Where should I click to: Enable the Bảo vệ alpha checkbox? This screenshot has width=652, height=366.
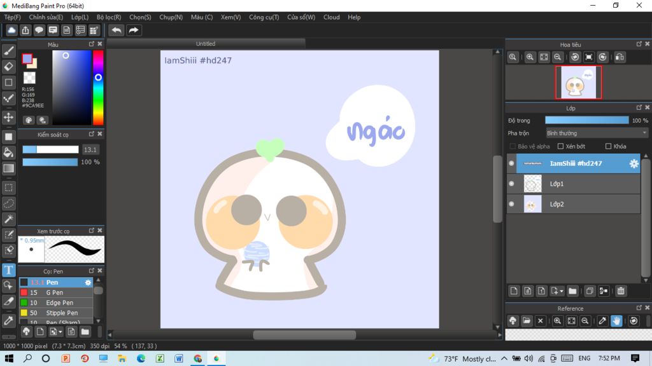pos(513,147)
